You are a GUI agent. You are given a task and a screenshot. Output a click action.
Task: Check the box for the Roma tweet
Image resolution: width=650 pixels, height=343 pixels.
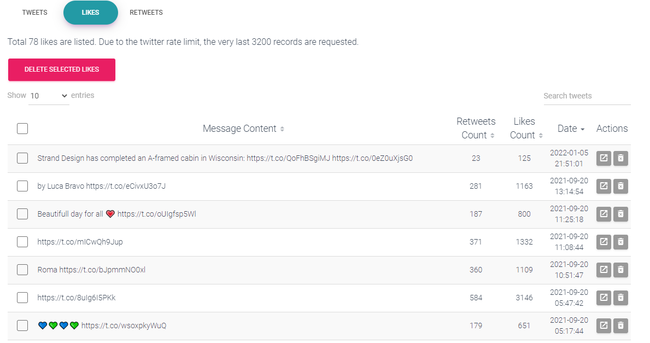coord(22,270)
